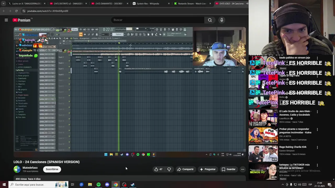Open ESP language input indicator
335x188 pixels.
[x=310, y=185]
